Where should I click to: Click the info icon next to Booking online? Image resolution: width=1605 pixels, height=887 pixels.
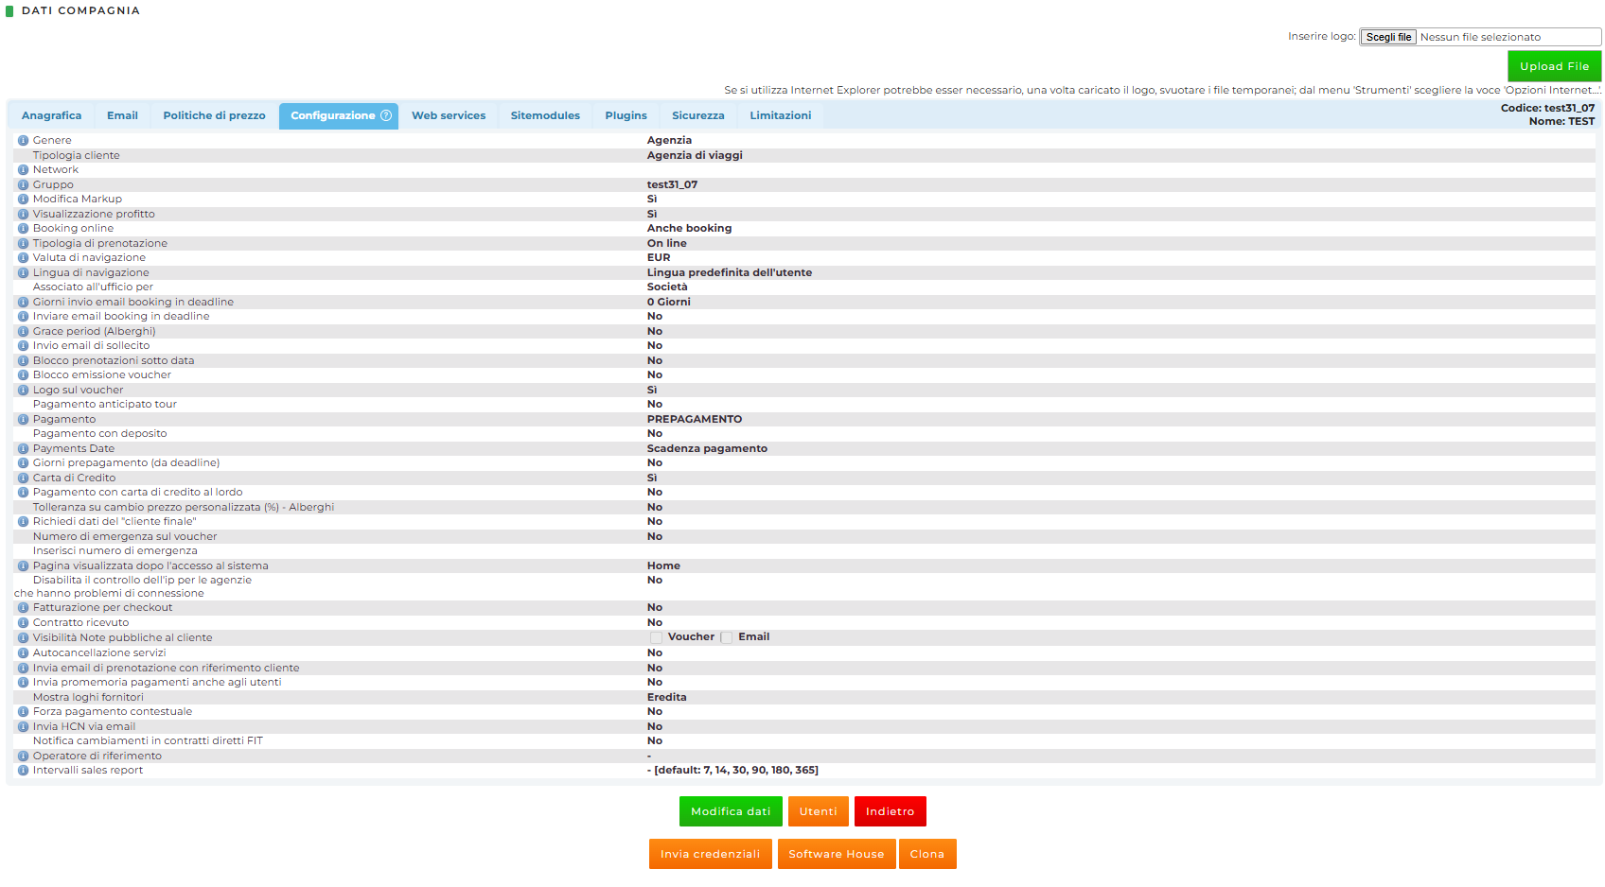tap(23, 229)
